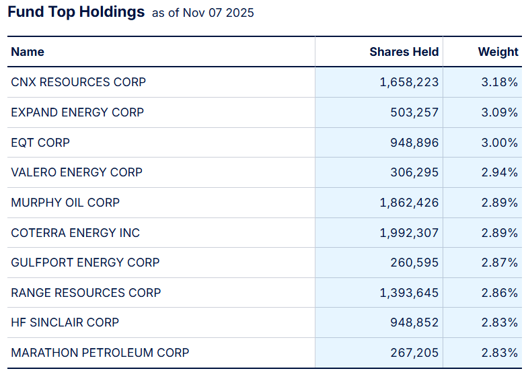This screenshot has height=375, width=526.
Task: Sort by the Shares Held column header
Action: tap(404, 52)
